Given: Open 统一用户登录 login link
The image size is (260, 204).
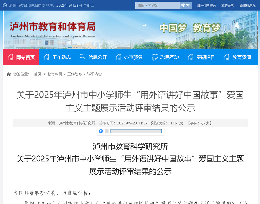Looking at the screenshot, I should pos(206,6).
